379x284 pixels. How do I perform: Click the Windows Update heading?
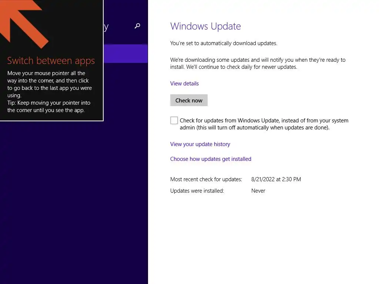[205, 26]
